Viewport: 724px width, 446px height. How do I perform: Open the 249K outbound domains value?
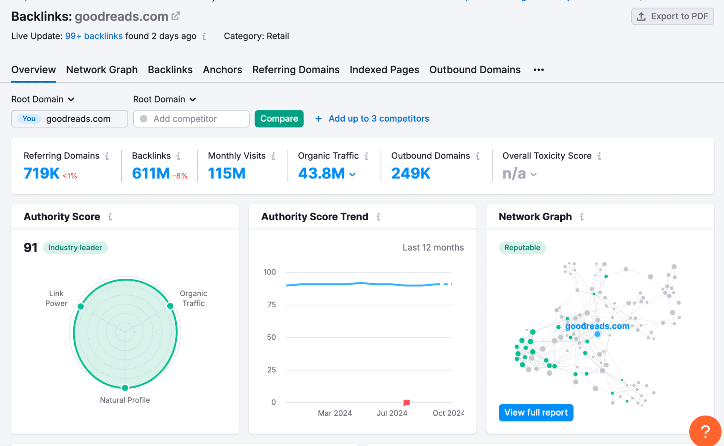(411, 173)
